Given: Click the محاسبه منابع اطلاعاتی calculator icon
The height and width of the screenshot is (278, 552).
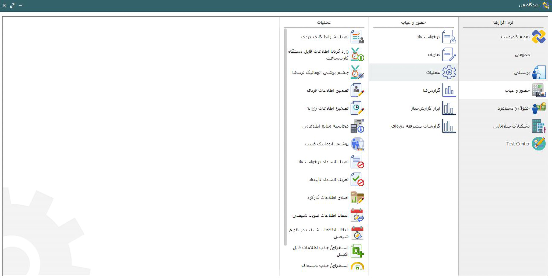Looking at the screenshot, I should click(x=357, y=126).
